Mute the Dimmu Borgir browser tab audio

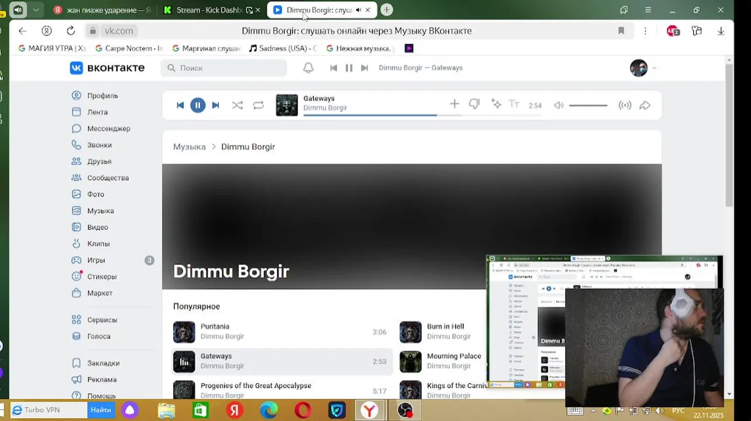[x=358, y=10]
